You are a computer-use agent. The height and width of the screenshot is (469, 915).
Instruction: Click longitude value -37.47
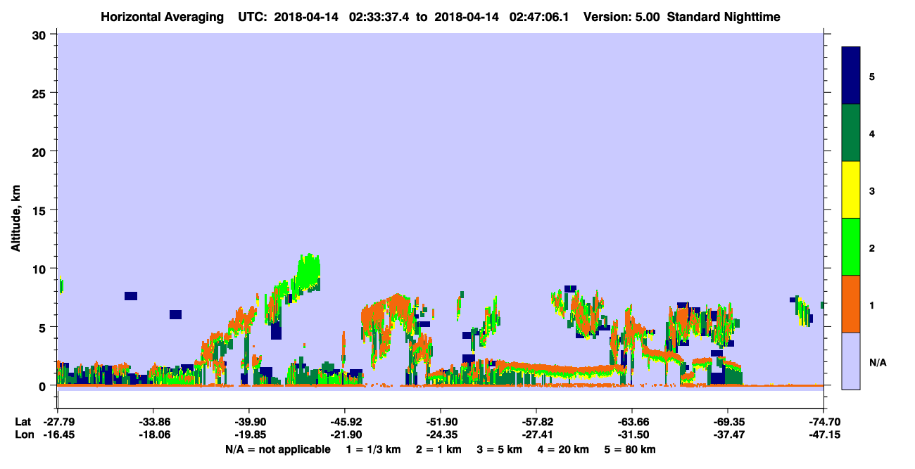coord(728,435)
